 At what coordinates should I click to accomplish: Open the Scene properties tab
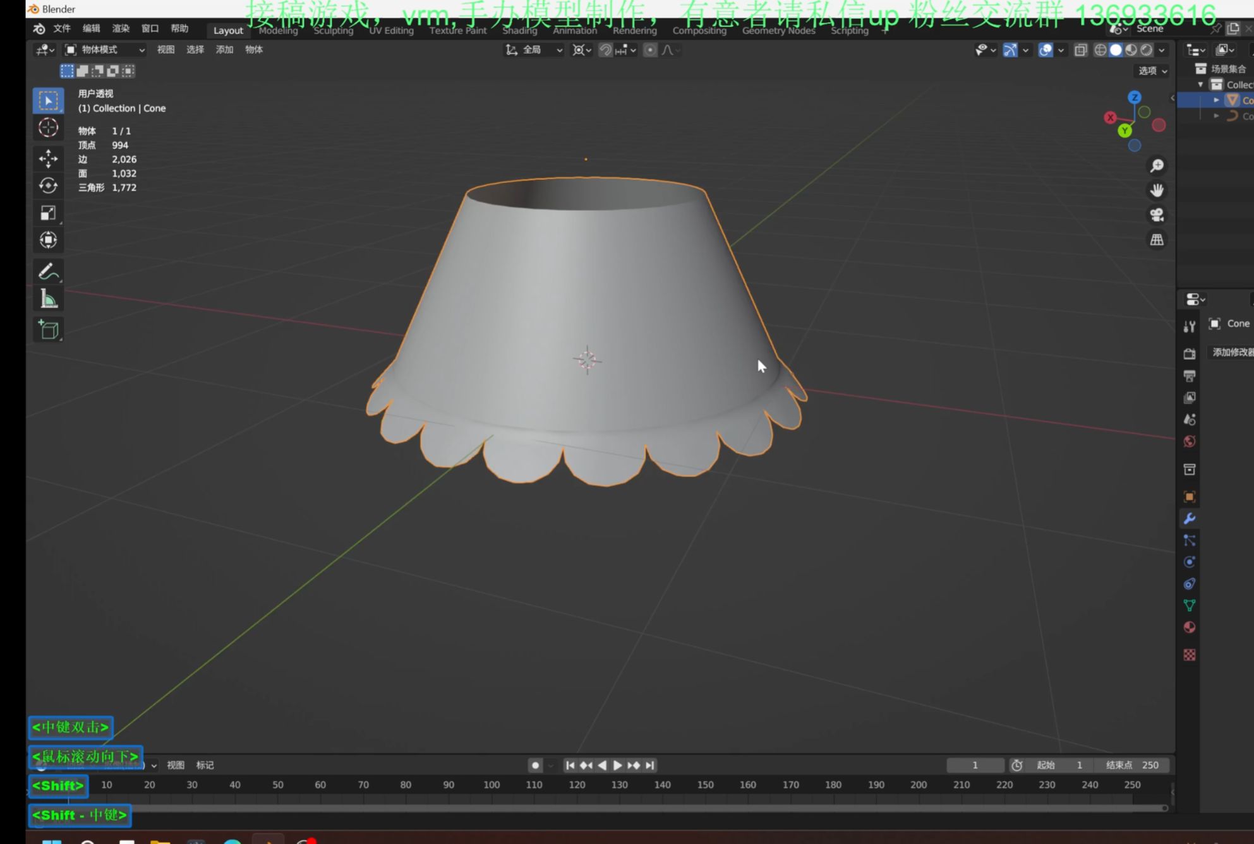pos(1190,419)
